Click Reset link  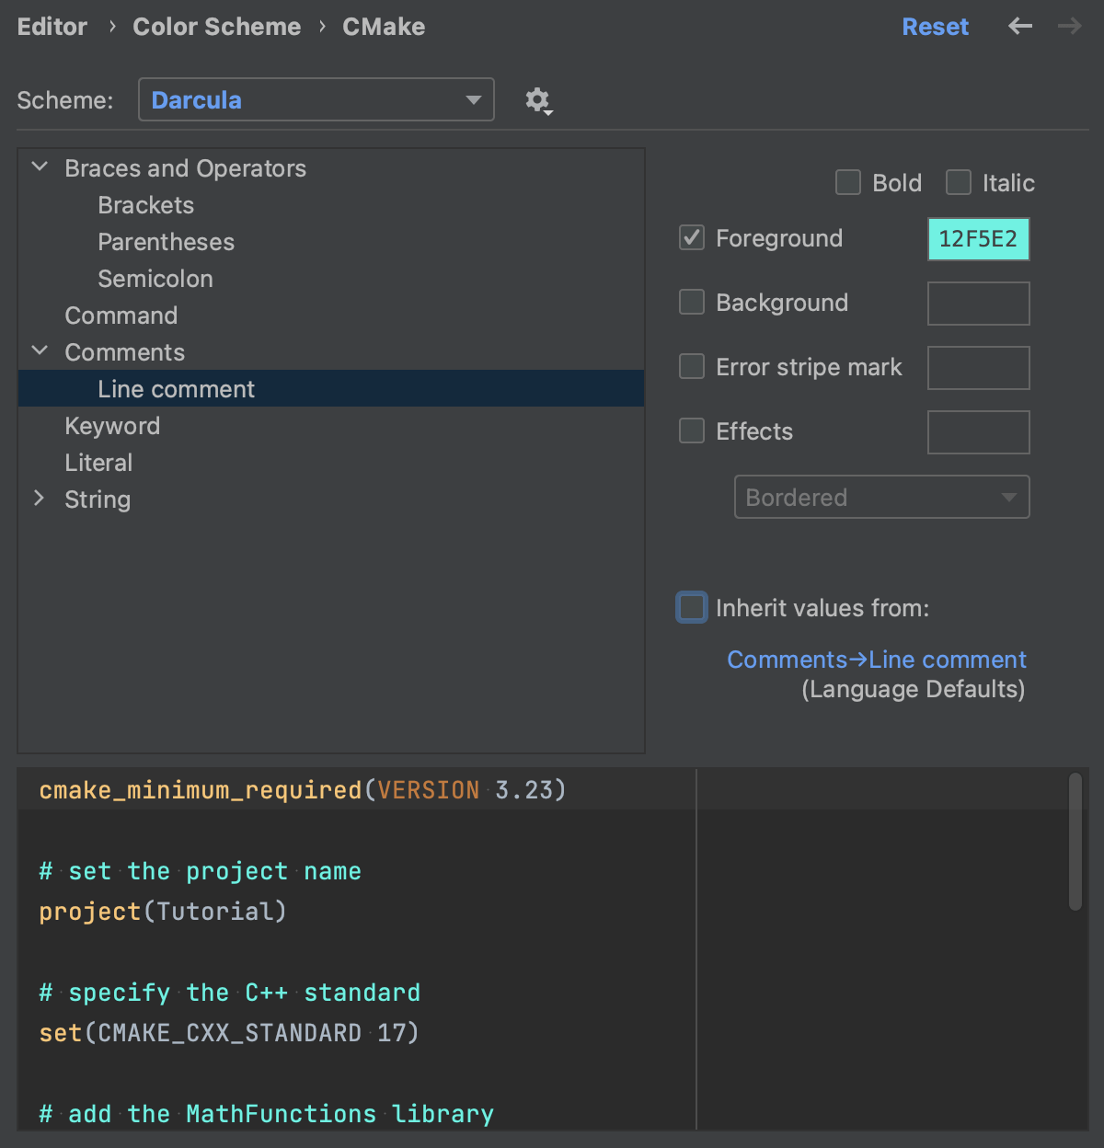pos(935,27)
